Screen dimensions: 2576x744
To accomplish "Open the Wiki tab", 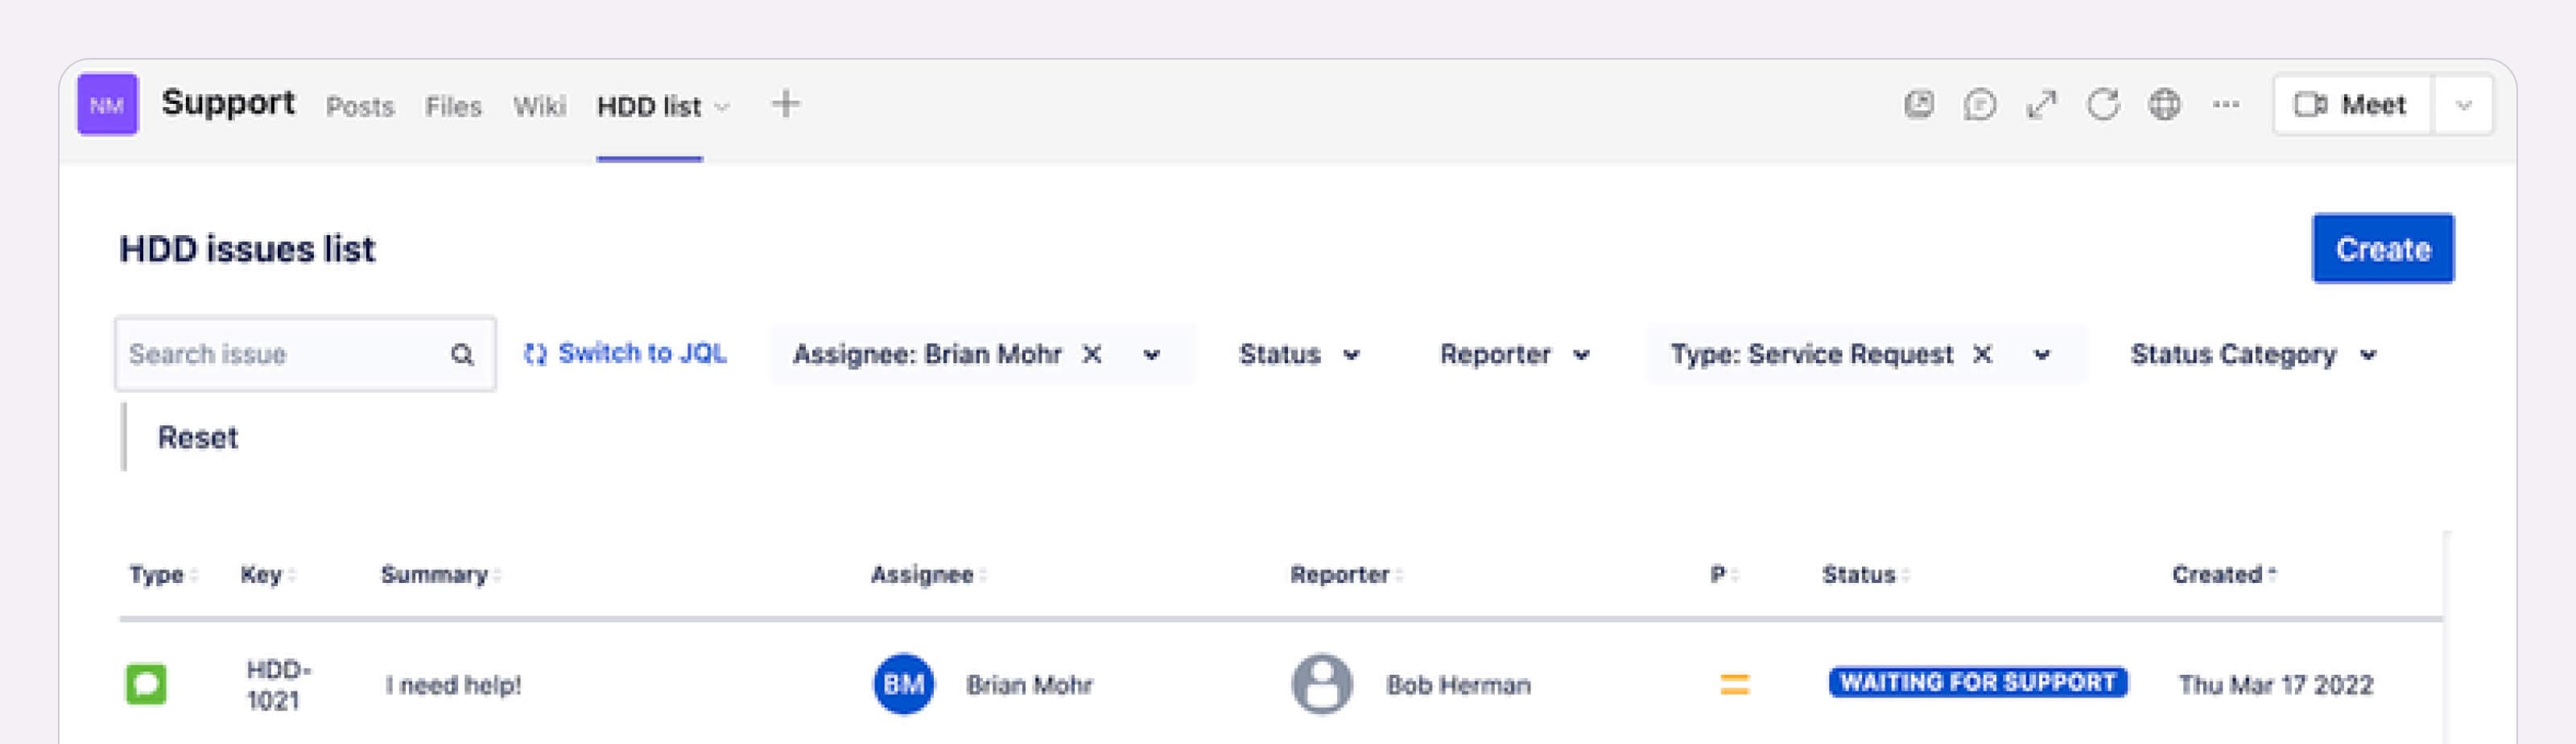I will coord(539,106).
